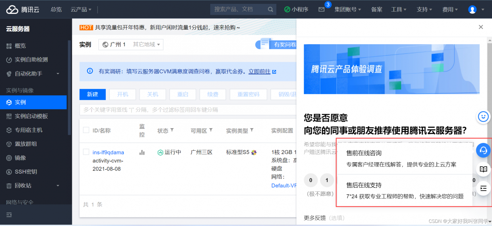Open the documentation book icon

484,169
